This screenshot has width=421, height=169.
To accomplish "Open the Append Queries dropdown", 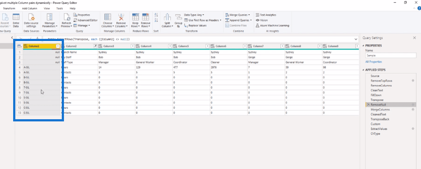I will coord(238,20).
